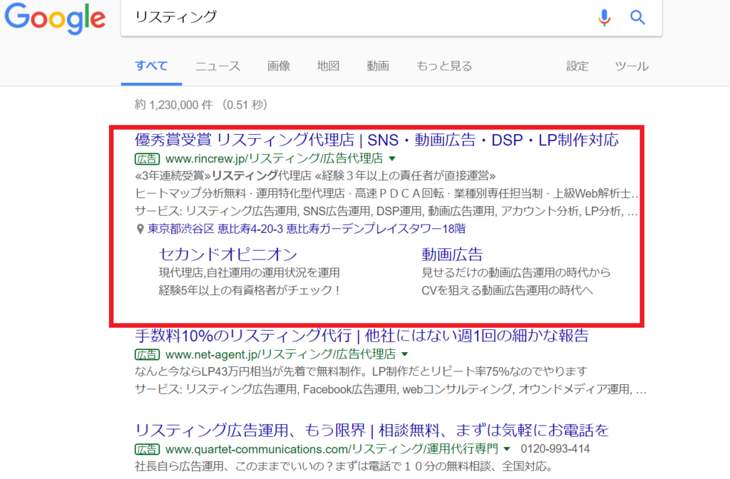Click サービス line mentioning Facebook広告運用

point(391,389)
